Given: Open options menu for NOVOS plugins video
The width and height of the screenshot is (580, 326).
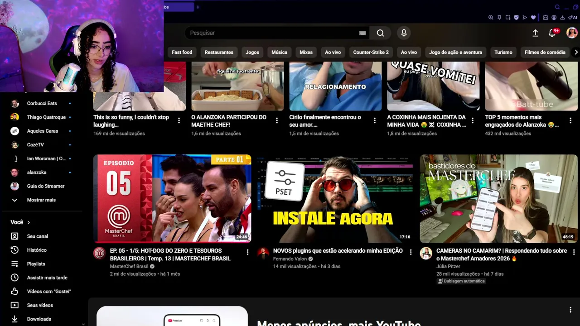Looking at the screenshot, I should point(411,252).
